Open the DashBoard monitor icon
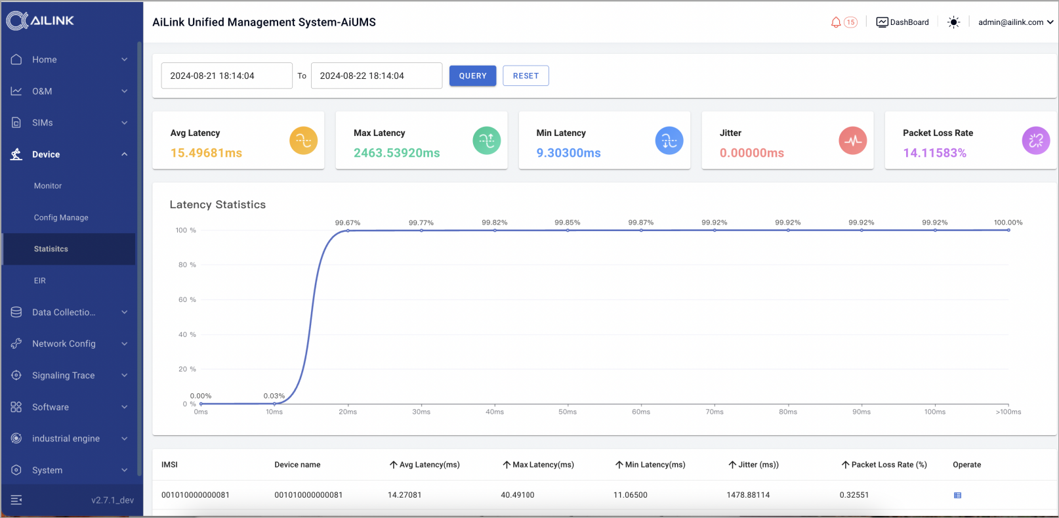The image size is (1059, 518). click(x=882, y=22)
